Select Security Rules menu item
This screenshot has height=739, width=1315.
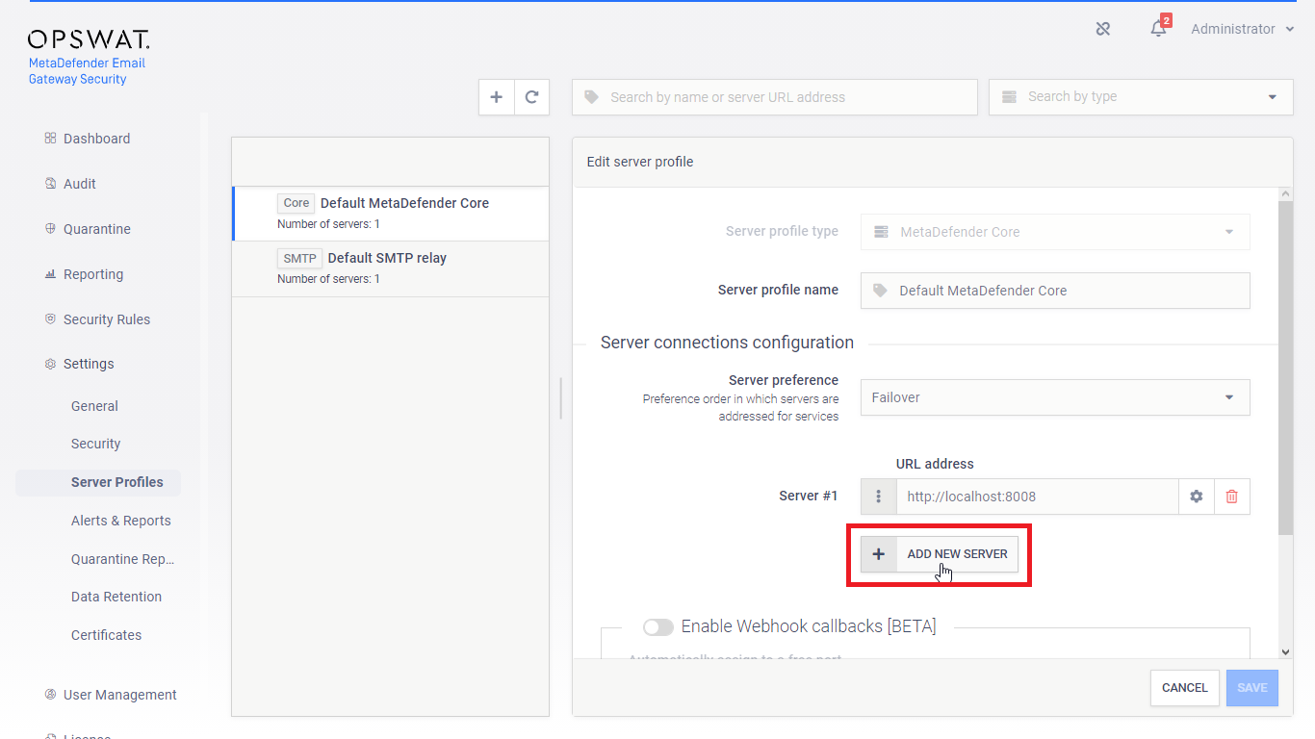point(107,319)
